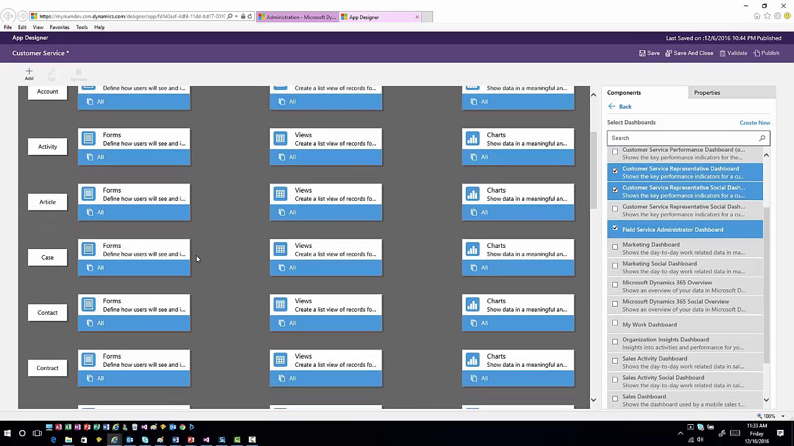Open the Tools menu

(x=82, y=27)
